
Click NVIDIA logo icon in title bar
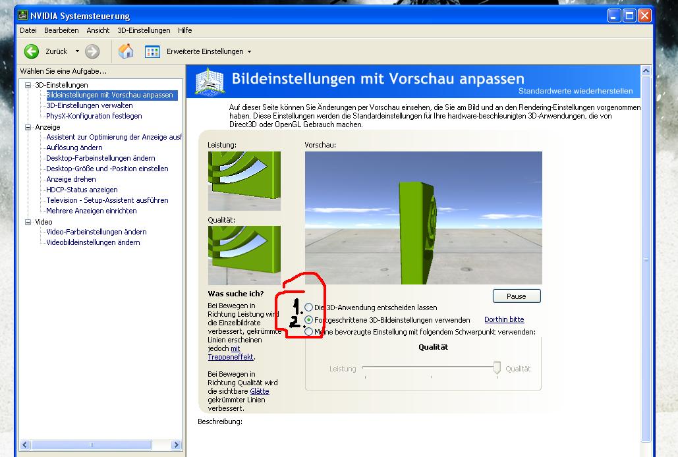(x=22, y=16)
